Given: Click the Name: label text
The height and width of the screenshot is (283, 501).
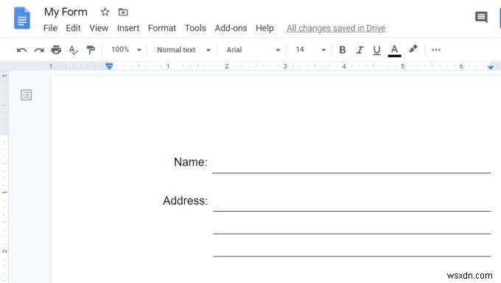Looking at the screenshot, I should tap(190, 162).
